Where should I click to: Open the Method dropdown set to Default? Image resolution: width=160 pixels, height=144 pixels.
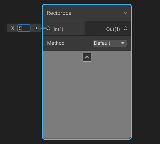(x=110, y=43)
